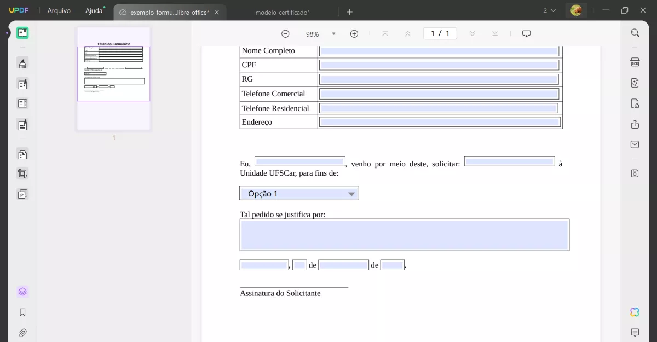Image resolution: width=657 pixels, height=342 pixels.
Task: Select the Comment annotation tool
Action: point(22,63)
